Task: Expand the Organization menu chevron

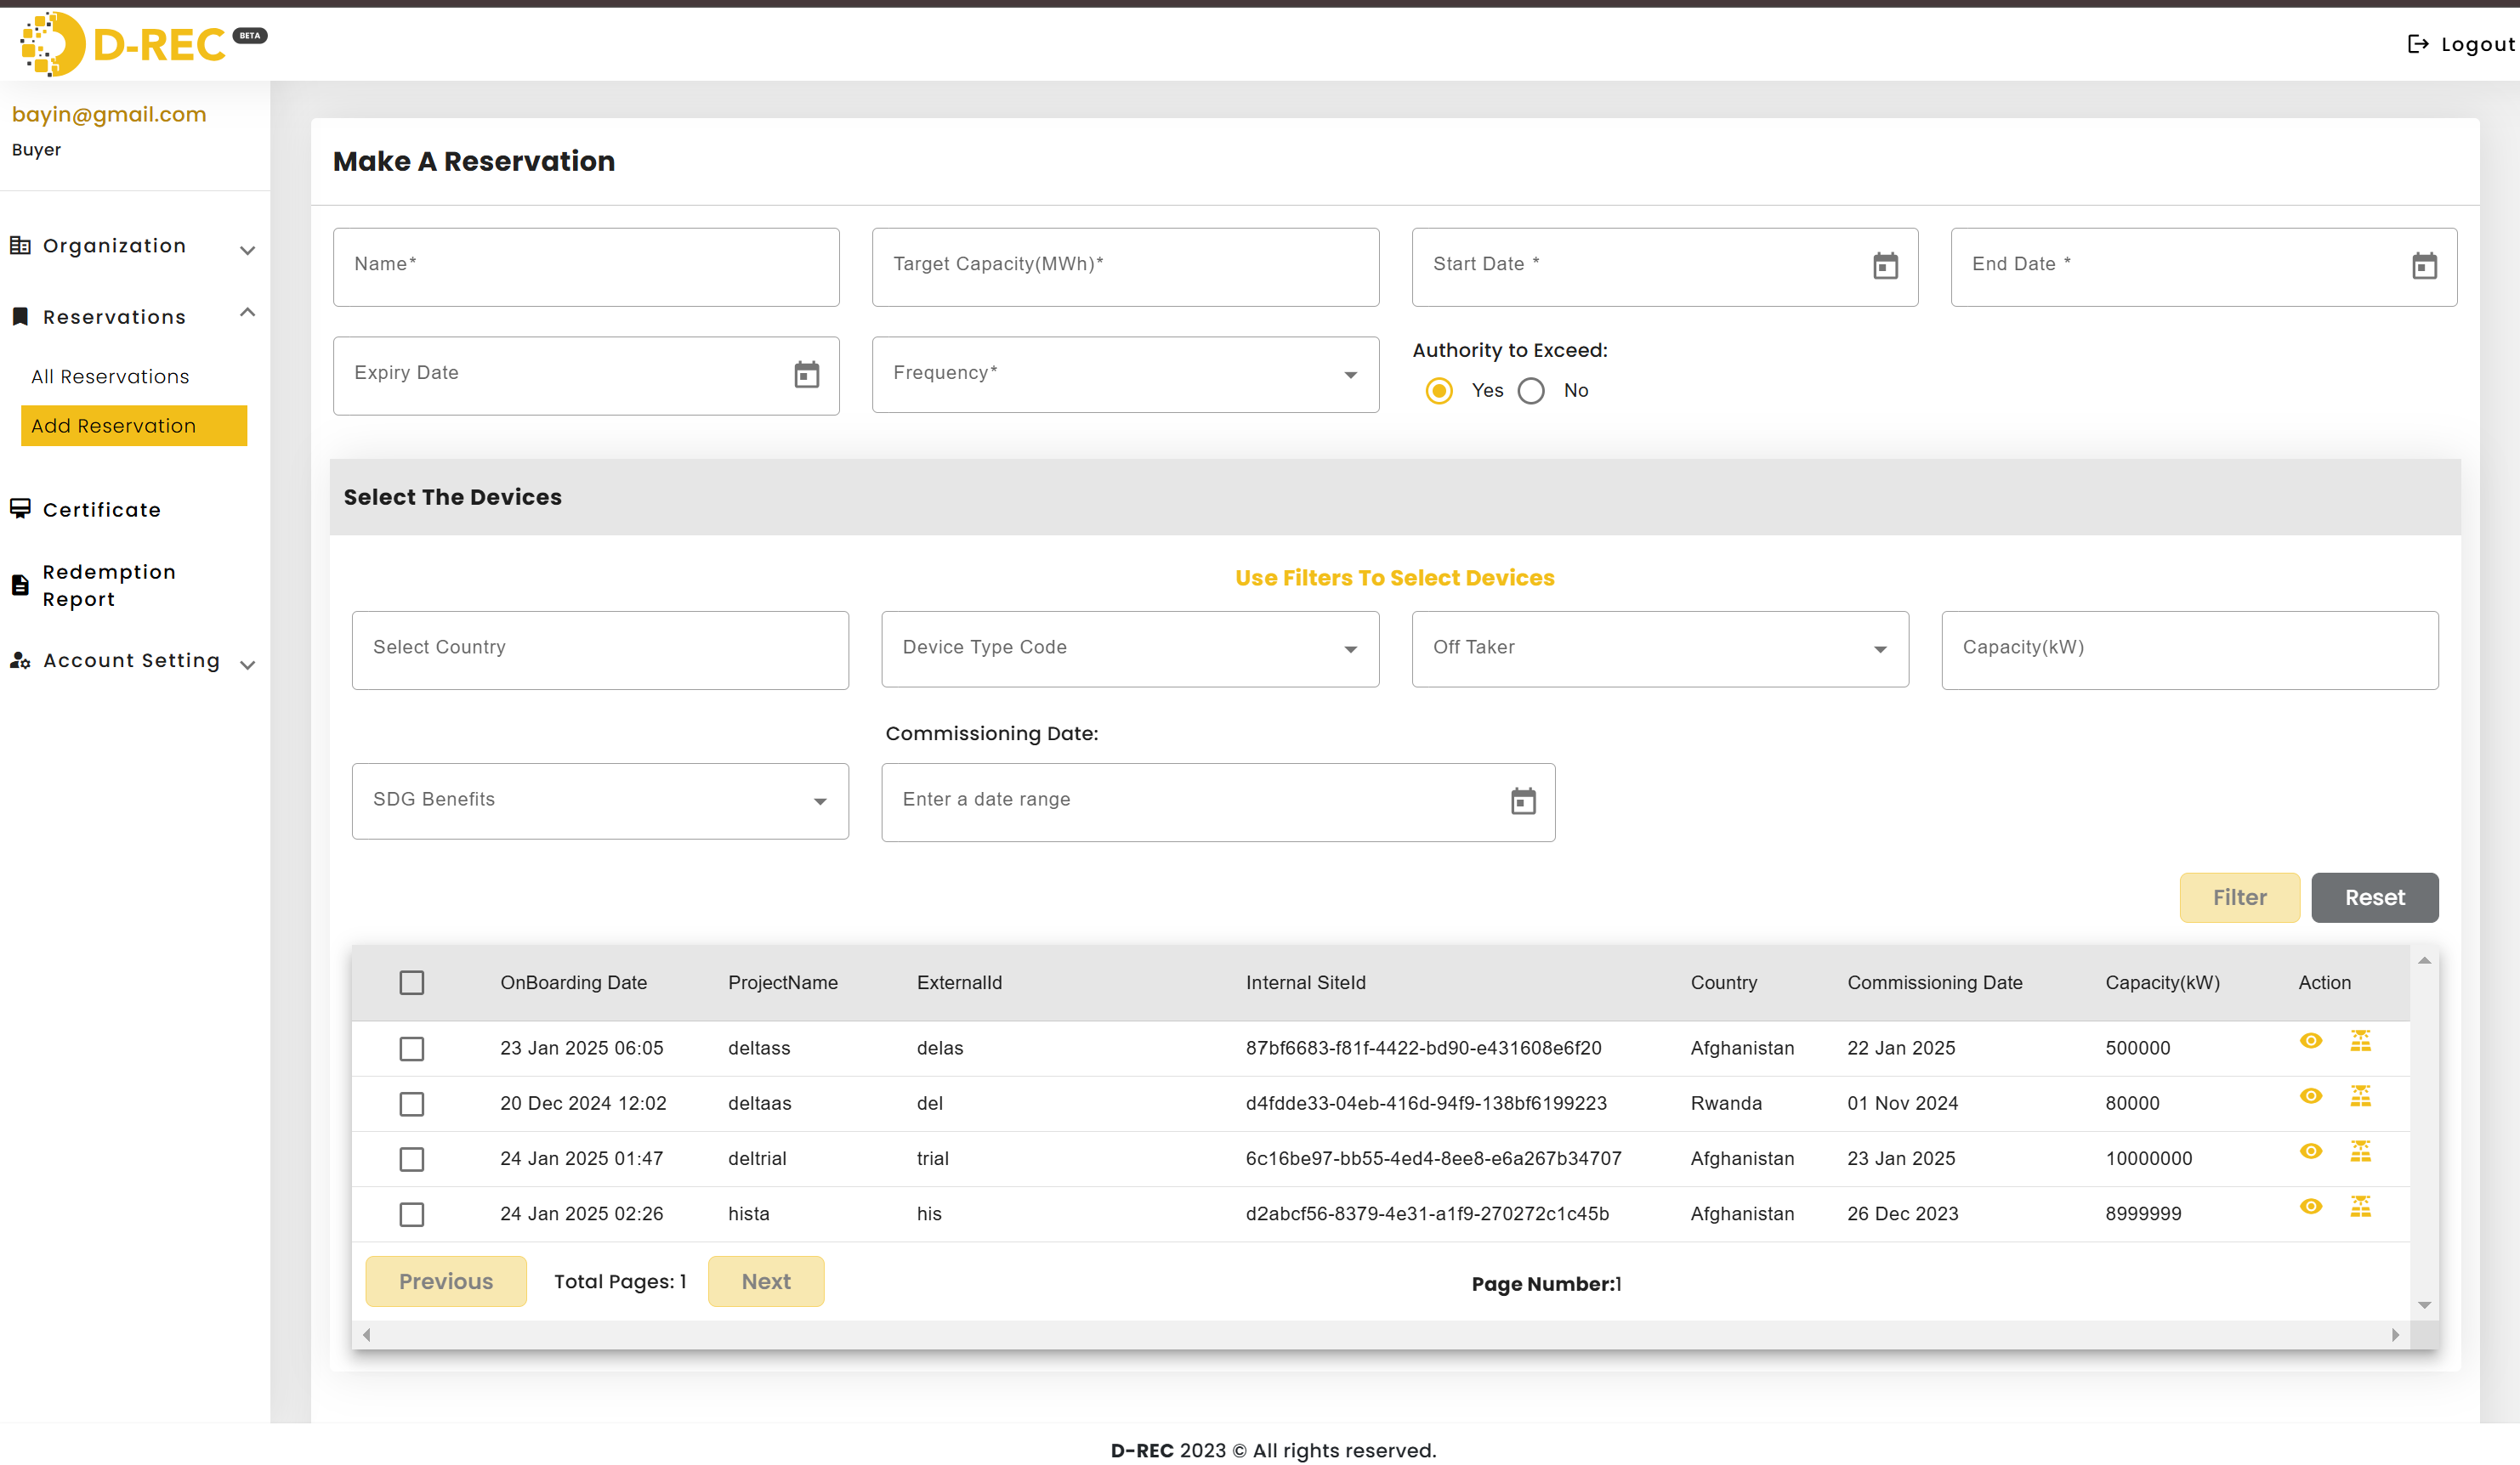Action: click(248, 250)
